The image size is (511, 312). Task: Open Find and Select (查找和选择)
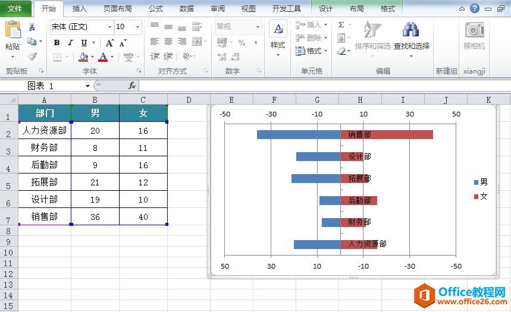pos(411,39)
